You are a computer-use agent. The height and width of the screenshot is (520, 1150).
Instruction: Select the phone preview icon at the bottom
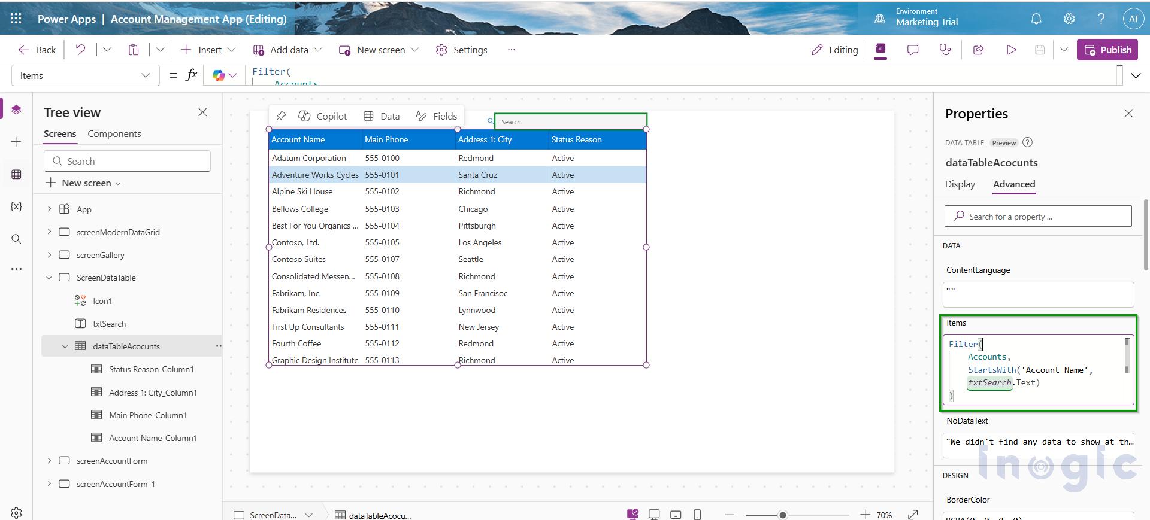point(697,515)
